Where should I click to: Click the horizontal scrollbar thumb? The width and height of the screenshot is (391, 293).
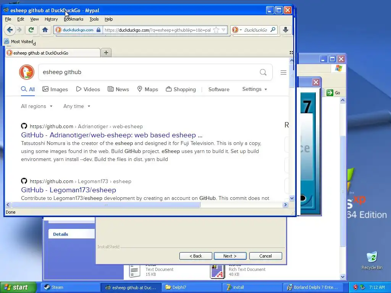(x=106, y=205)
